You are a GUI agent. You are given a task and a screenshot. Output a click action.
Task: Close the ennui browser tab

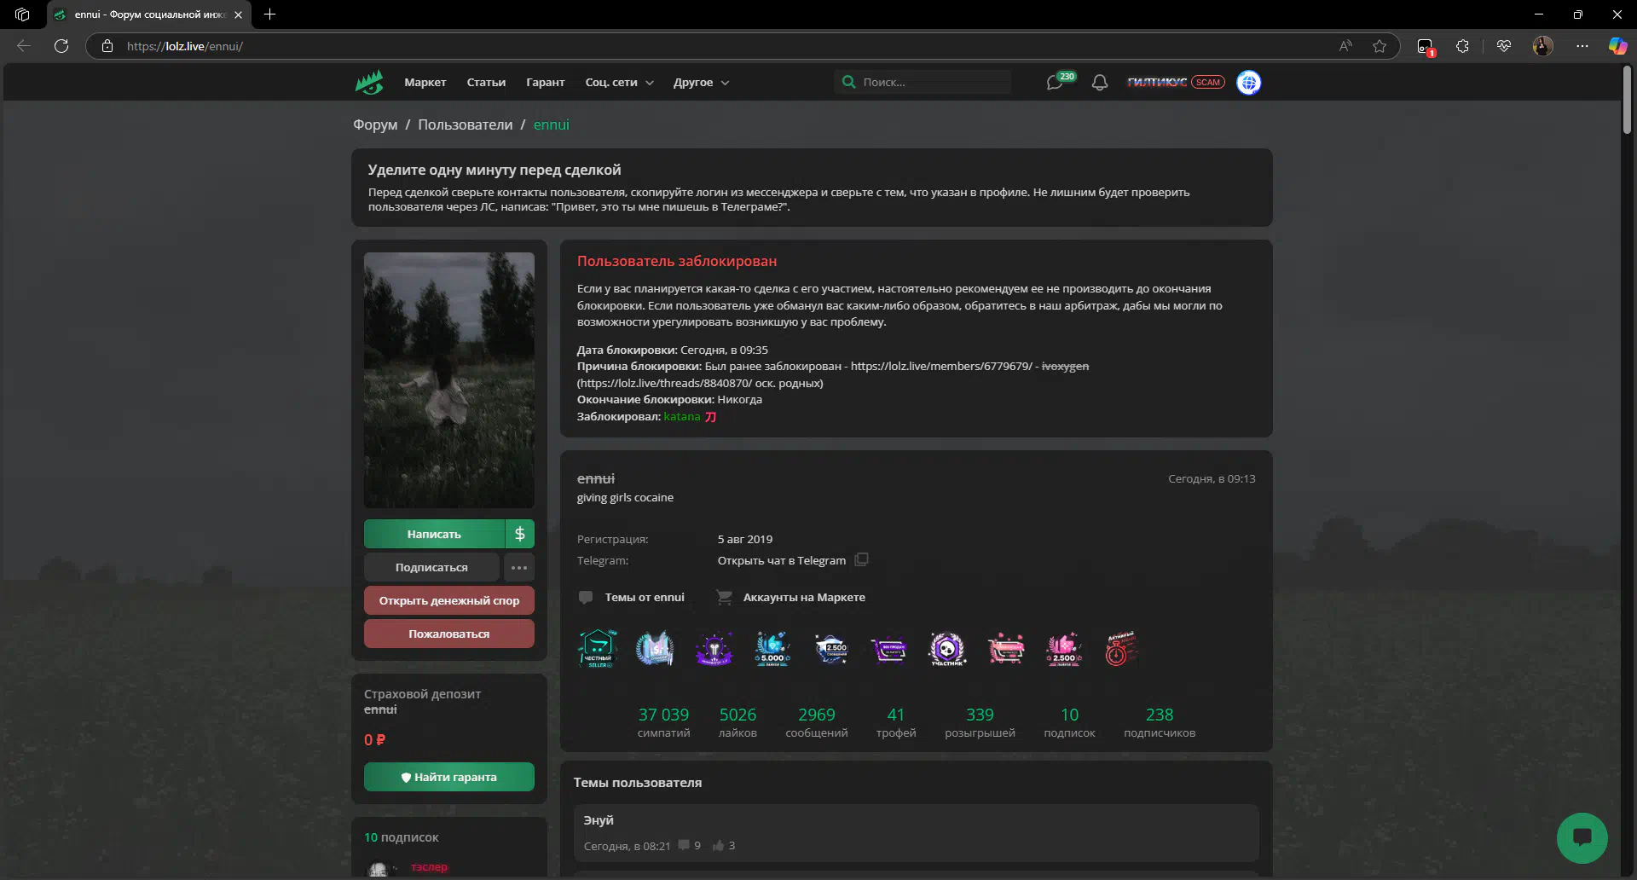coord(238,14)
